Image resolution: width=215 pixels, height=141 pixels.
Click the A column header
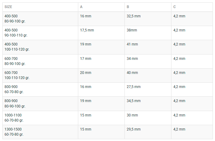(x=81, y=7)
